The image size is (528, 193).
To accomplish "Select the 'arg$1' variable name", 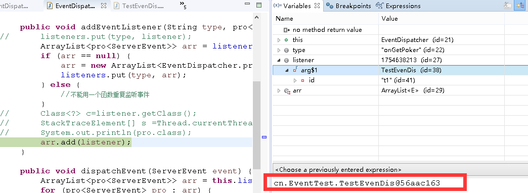I will coord(310,70).
